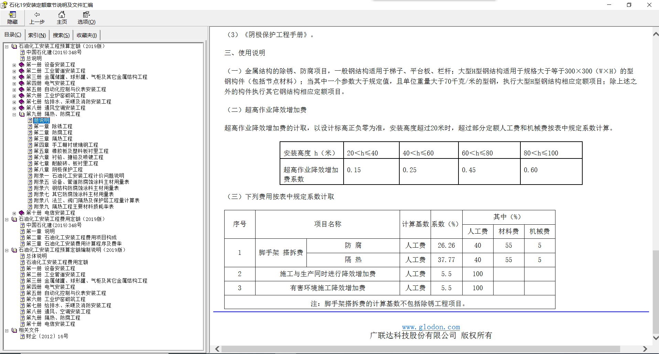The image size is (659, 354).
Task: Expand the 第十册 电信安装工程 node
Action: point(14,213)
